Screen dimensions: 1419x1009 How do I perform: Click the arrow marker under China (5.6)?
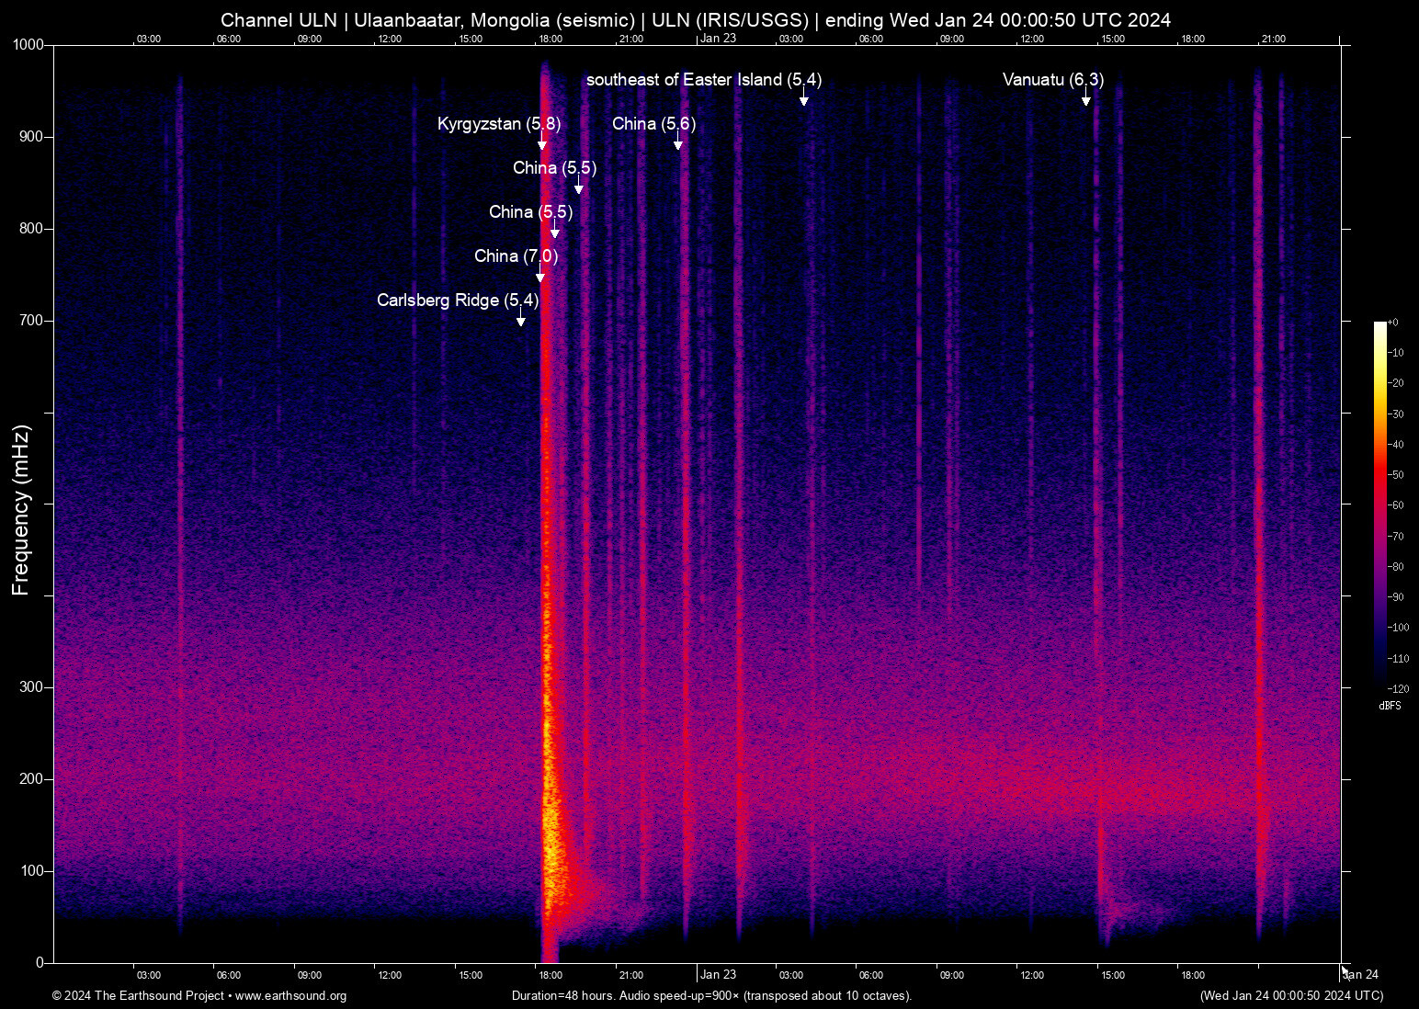pos(678,144)
